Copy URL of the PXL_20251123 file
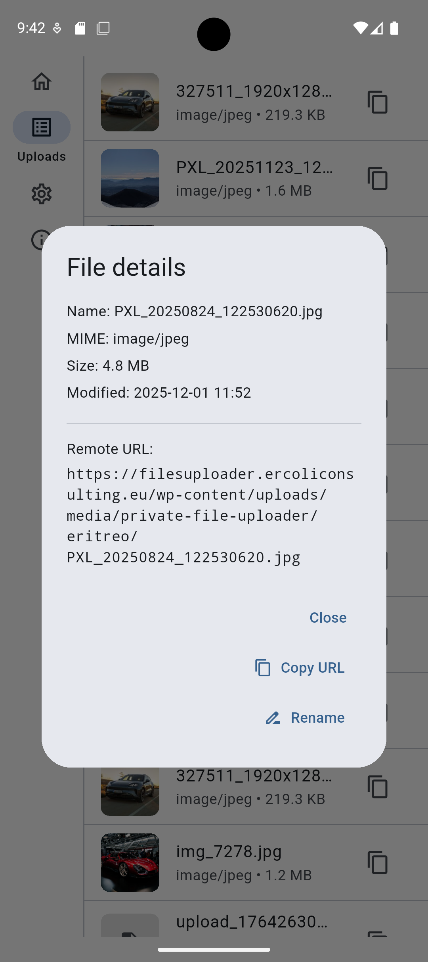428x962 pixels. click(x=377, y=179)
